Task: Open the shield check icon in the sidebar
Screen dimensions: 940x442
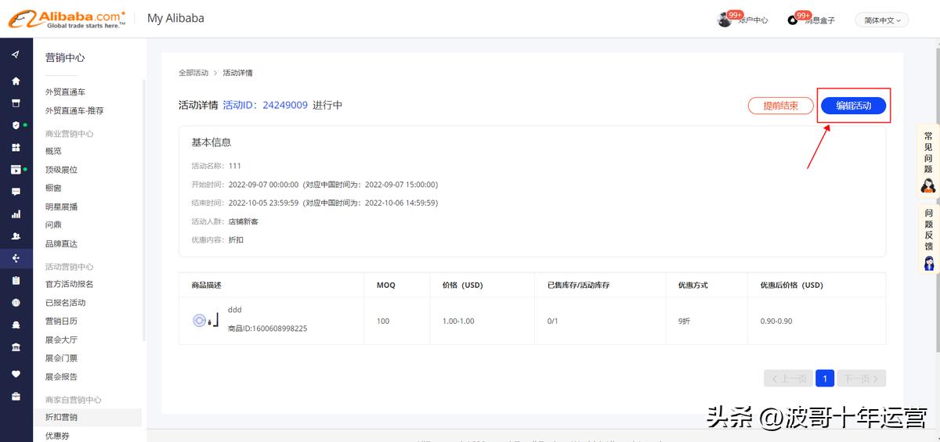Action: point(16,125)
